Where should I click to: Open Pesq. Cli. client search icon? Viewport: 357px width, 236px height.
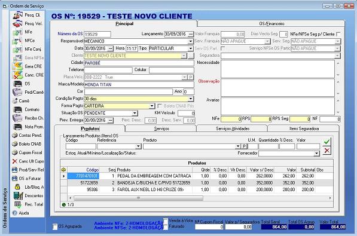point(17,15)
